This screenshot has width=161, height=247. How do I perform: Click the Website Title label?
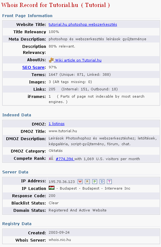point(31,25)
